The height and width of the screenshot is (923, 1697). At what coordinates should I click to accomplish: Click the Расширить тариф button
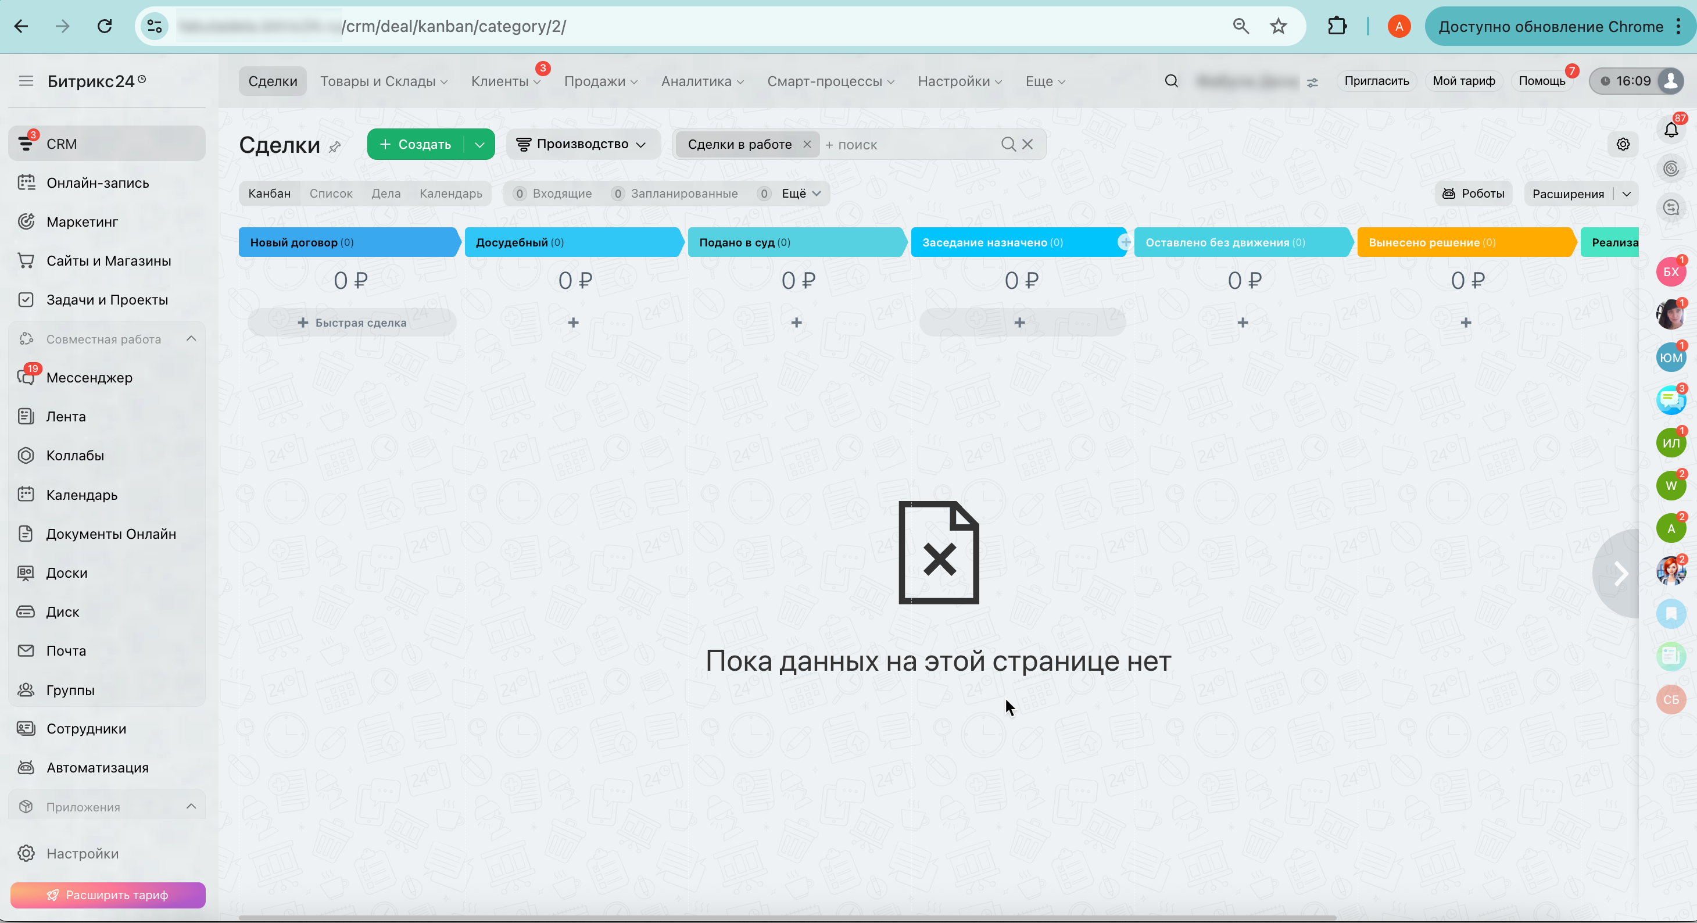pyautogui.click(x=108, y=895)
